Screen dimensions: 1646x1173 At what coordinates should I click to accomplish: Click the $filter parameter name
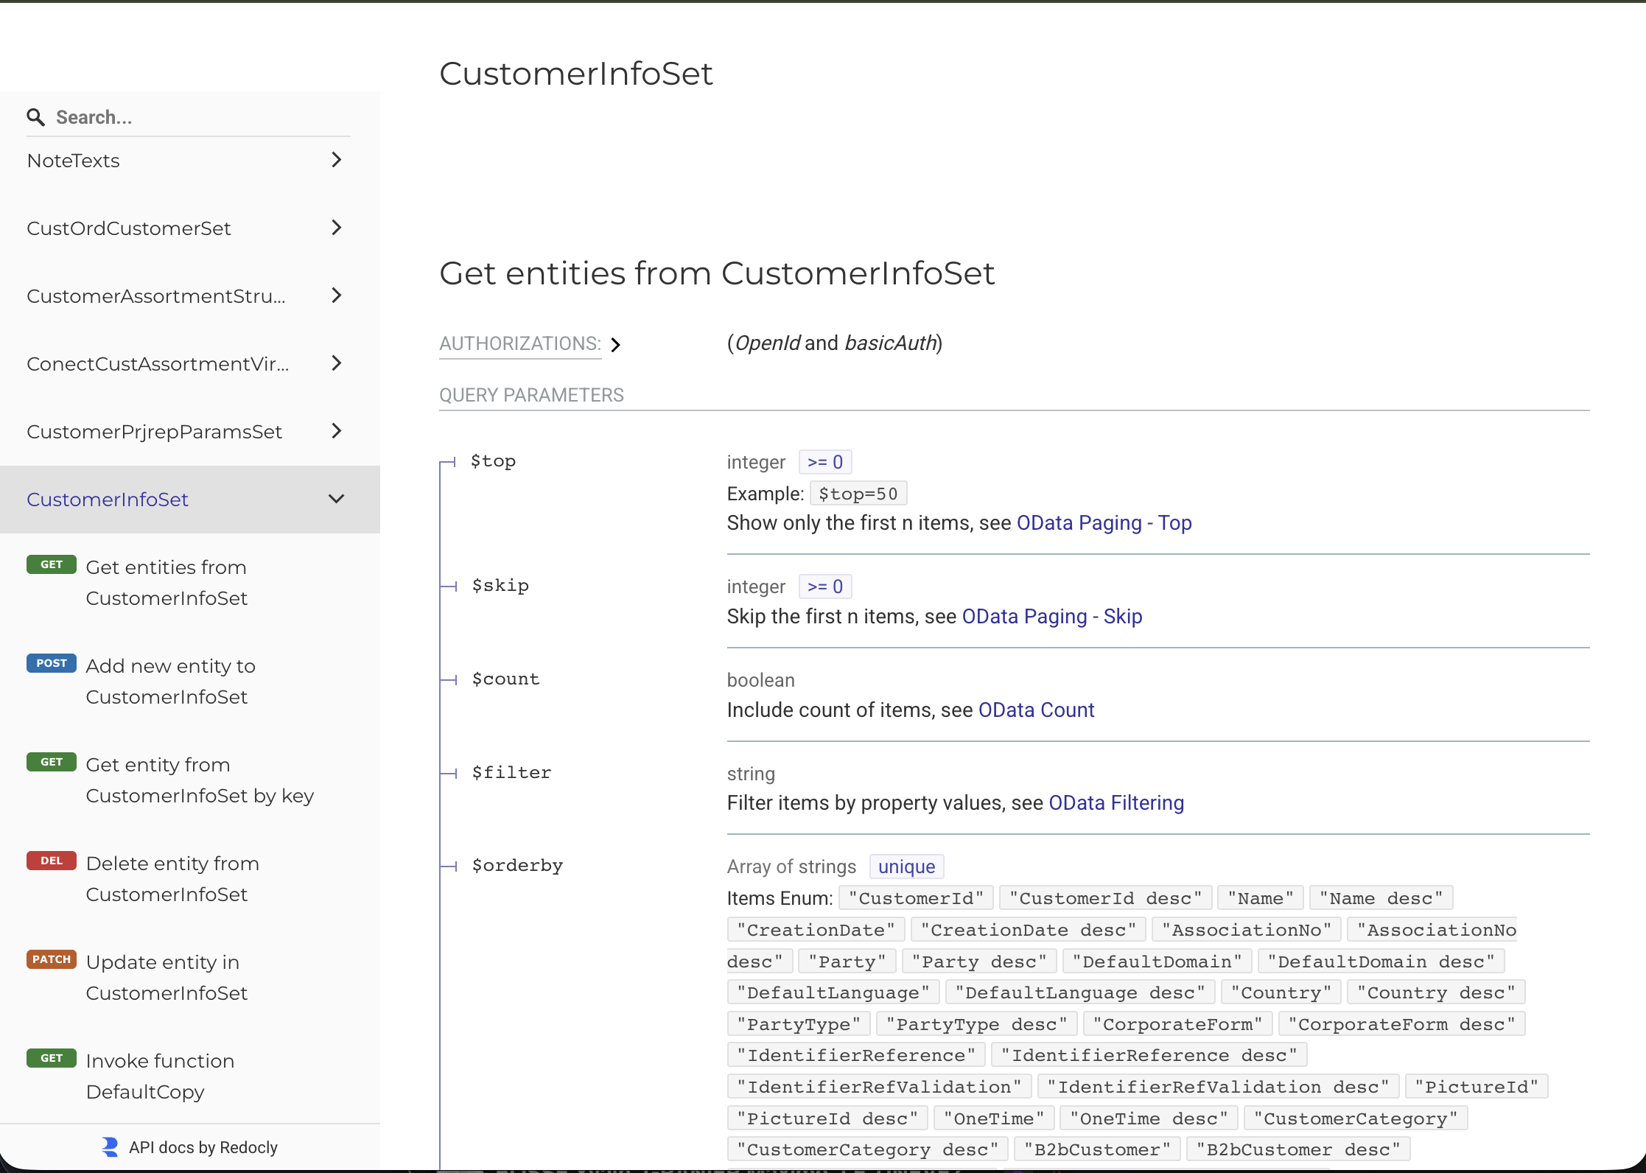point(511,773)
